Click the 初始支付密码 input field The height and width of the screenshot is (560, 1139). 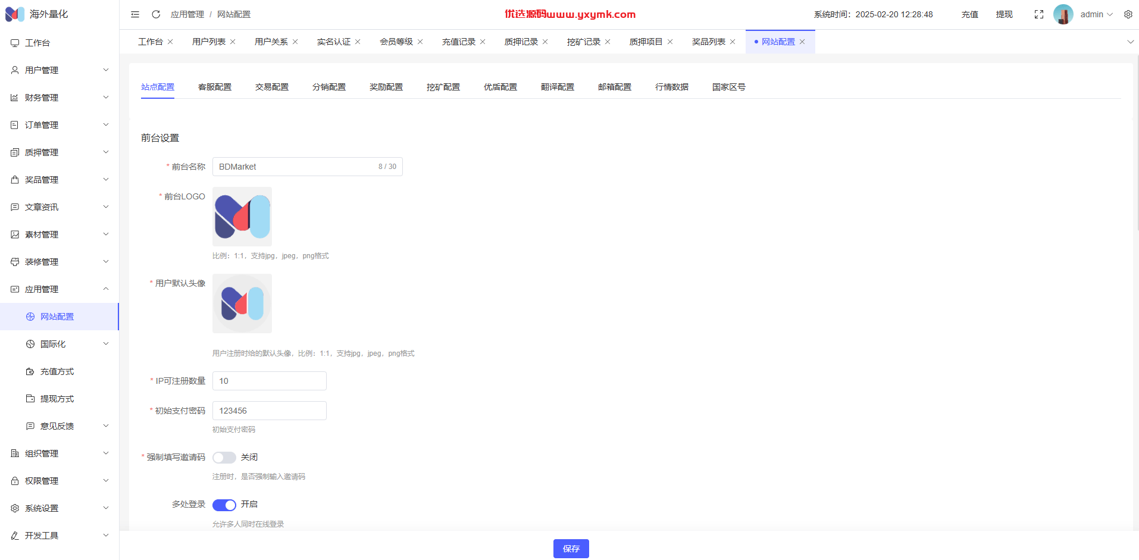270,411
